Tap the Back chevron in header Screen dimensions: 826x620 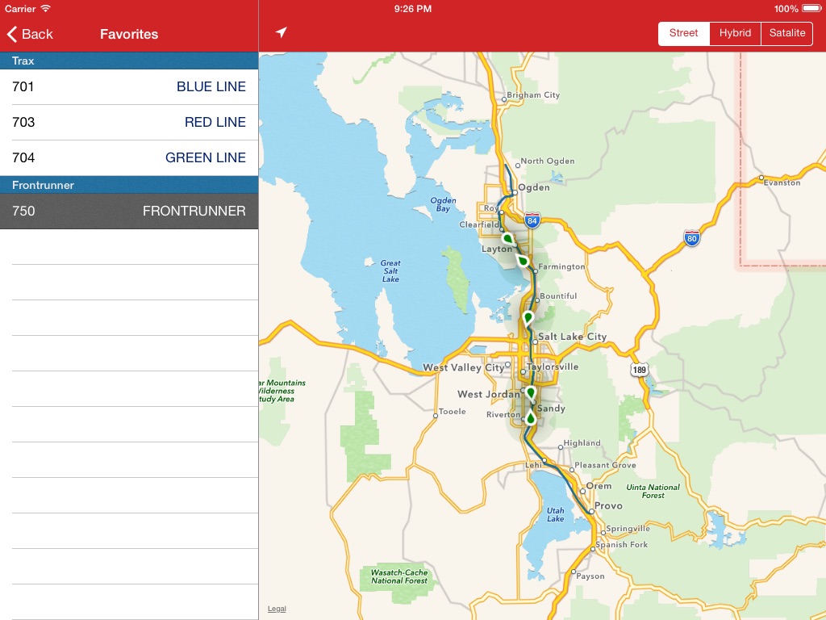pyautogui.click(x=12, y=34)
